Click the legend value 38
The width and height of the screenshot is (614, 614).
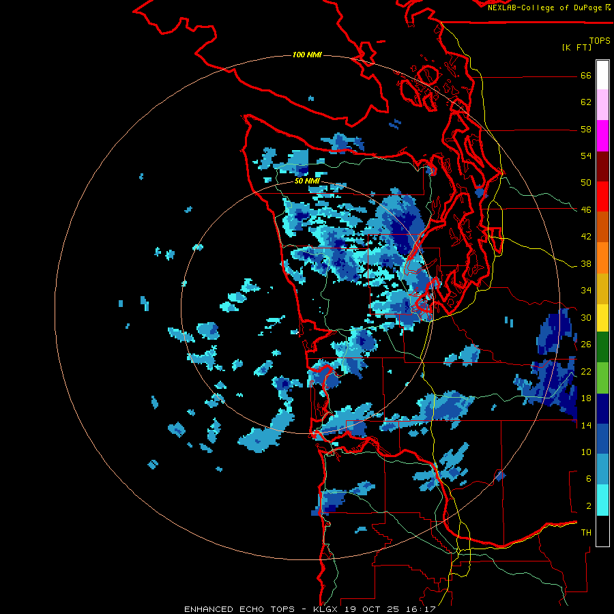(x=586, y=264)
